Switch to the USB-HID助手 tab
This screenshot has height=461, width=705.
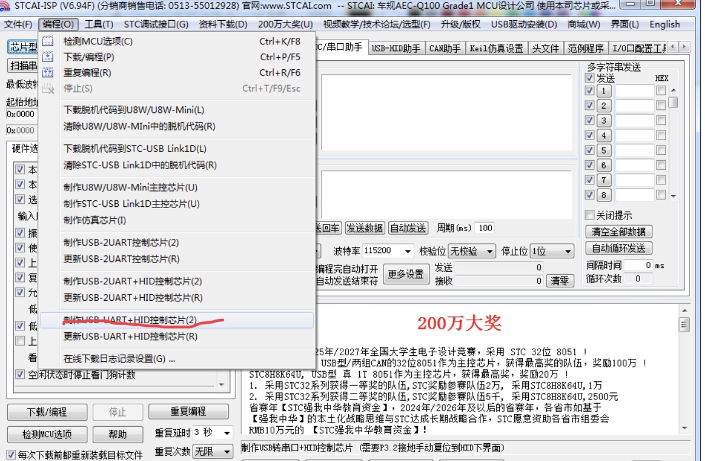click(x=396, y=48)
